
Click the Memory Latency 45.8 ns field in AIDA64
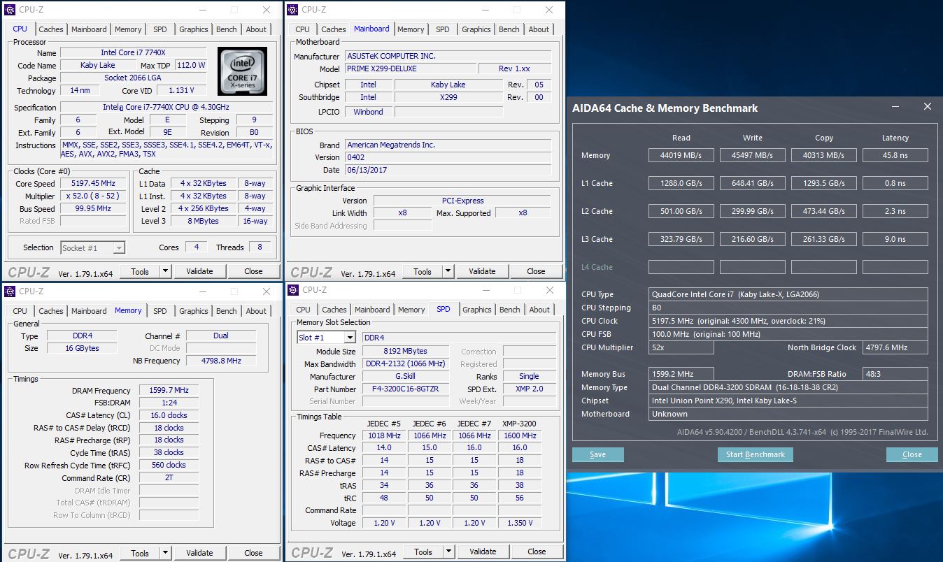pos(895,155)
